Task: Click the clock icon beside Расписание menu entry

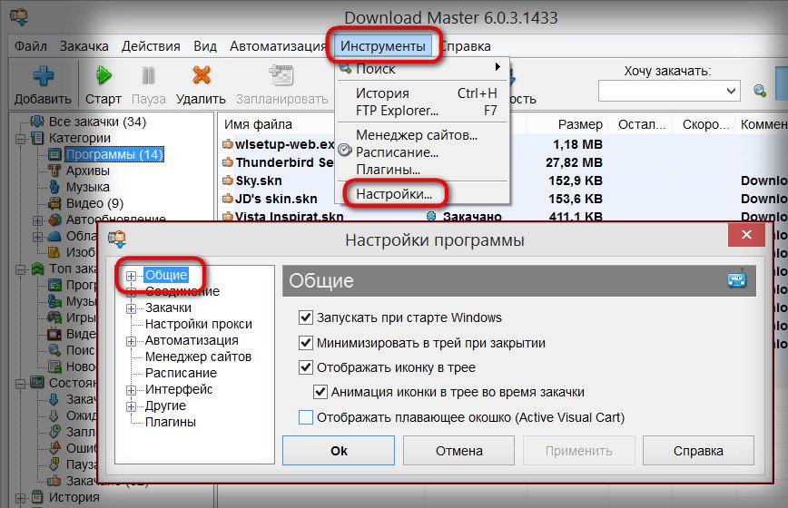Action: 345,150
